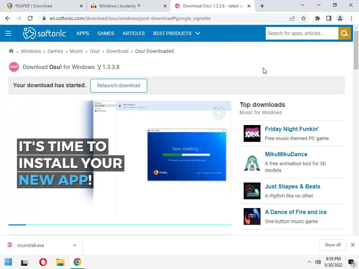Open Chrome profile avatar
The width and height of the screenshot is (359, 269).
(x=340, y=18)
